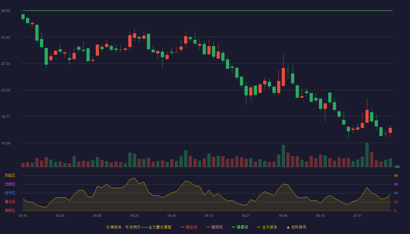The image size is (410, 234).
Task: Click the pink dashed 强弱线 legend marker
Action: coord(208,227)
